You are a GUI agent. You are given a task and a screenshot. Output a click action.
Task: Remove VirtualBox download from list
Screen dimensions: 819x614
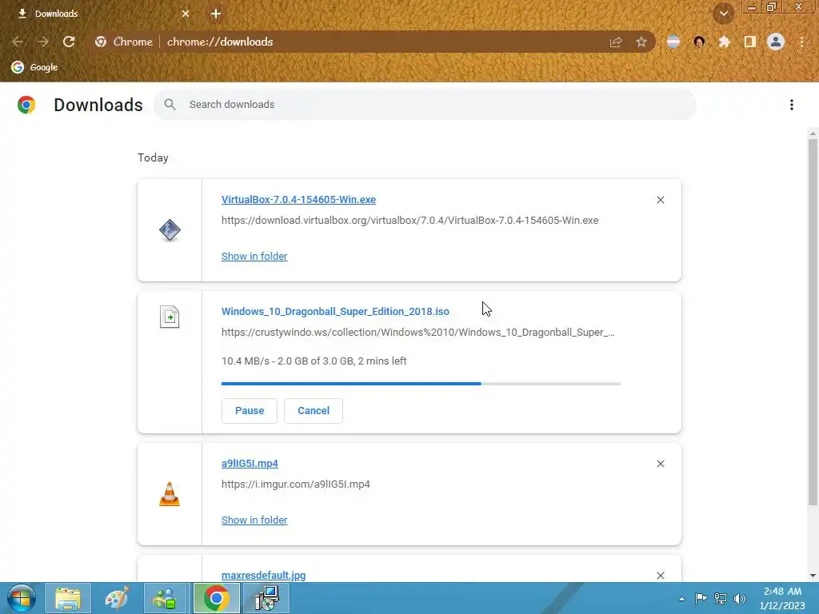click(x=660, y=200)
